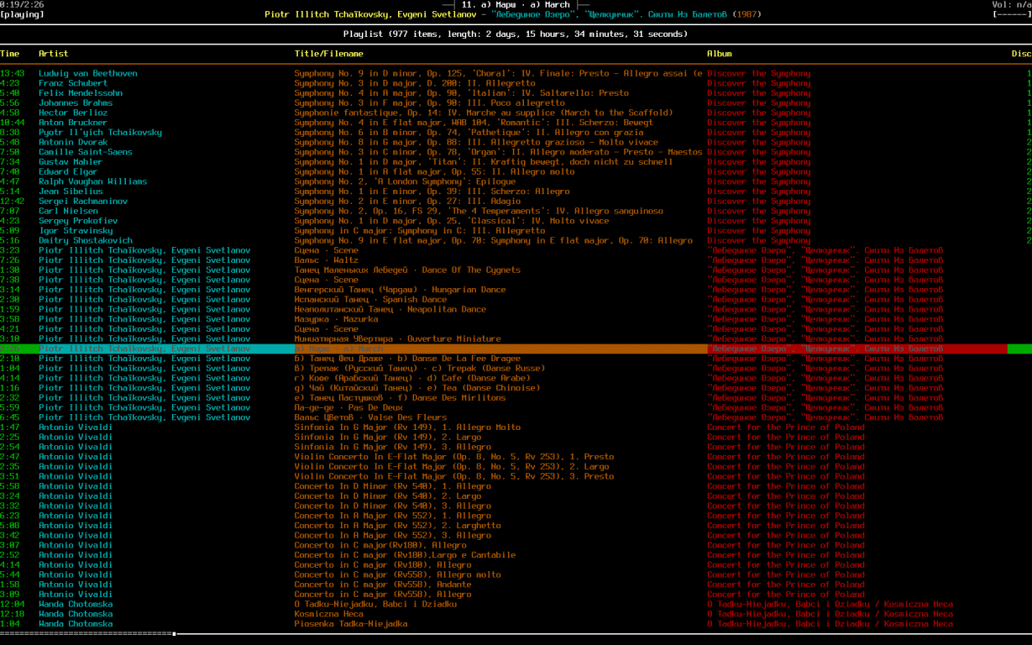
Task: Select Wanda Chotomska 'Kosmiczna Heca' track
Action: tap(516, 614)
